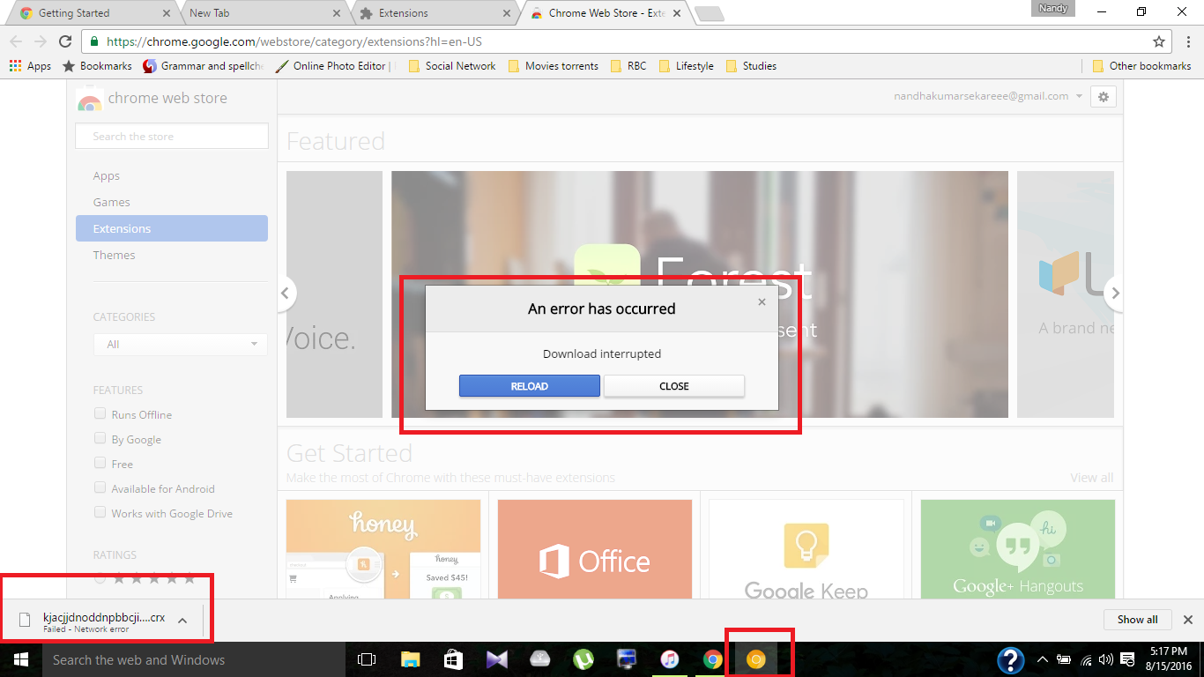
Task: Tick the By Google filter checkbox
Action: [x=100, y=439]
